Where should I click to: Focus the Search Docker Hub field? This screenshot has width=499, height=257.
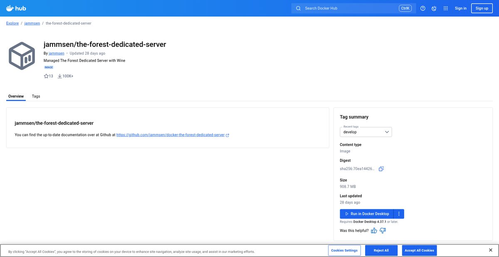coord(353,8)
